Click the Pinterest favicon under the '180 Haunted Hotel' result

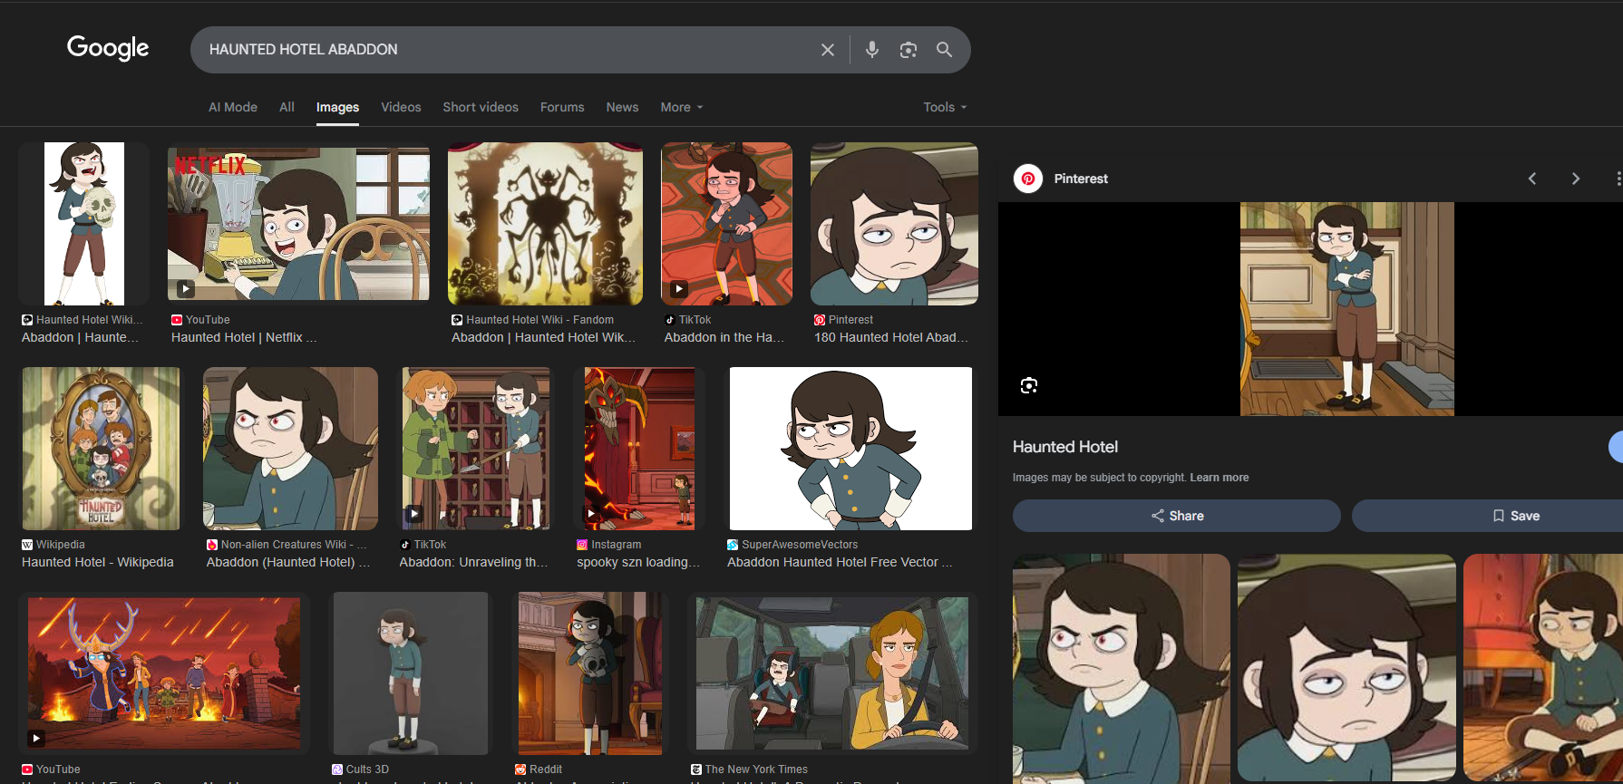[820, 320]
